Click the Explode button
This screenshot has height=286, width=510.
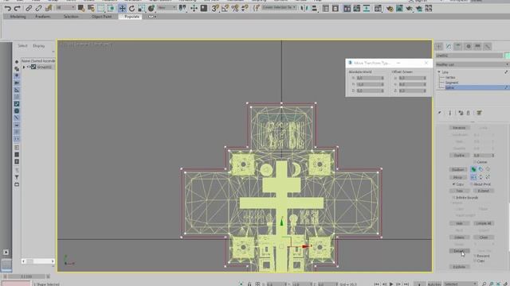tap(459, 267)
